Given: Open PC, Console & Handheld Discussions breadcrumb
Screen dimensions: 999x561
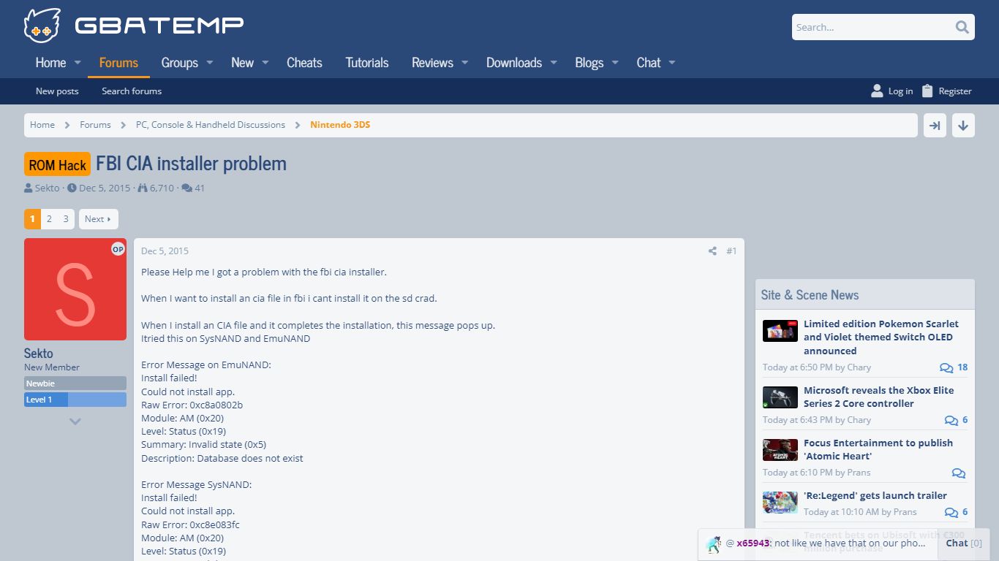Looking at the screenshot, I should tap(211, 125).
